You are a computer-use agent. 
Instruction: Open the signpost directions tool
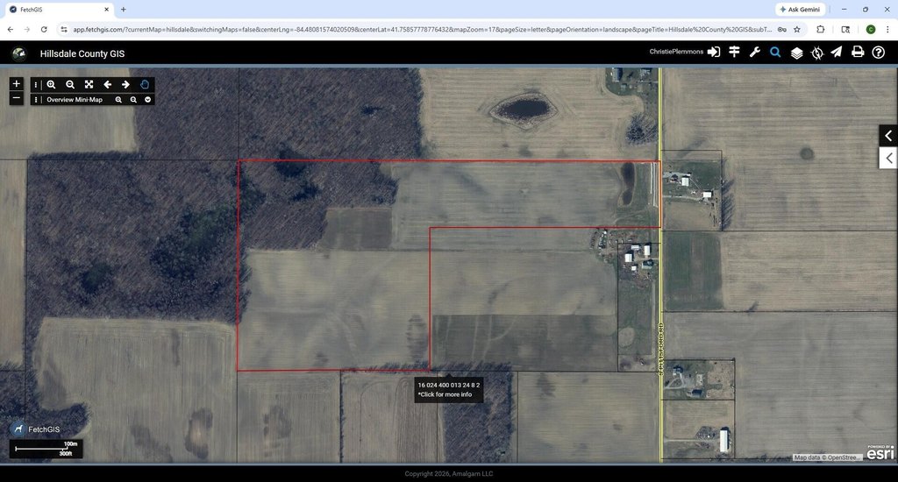point(734,53)
